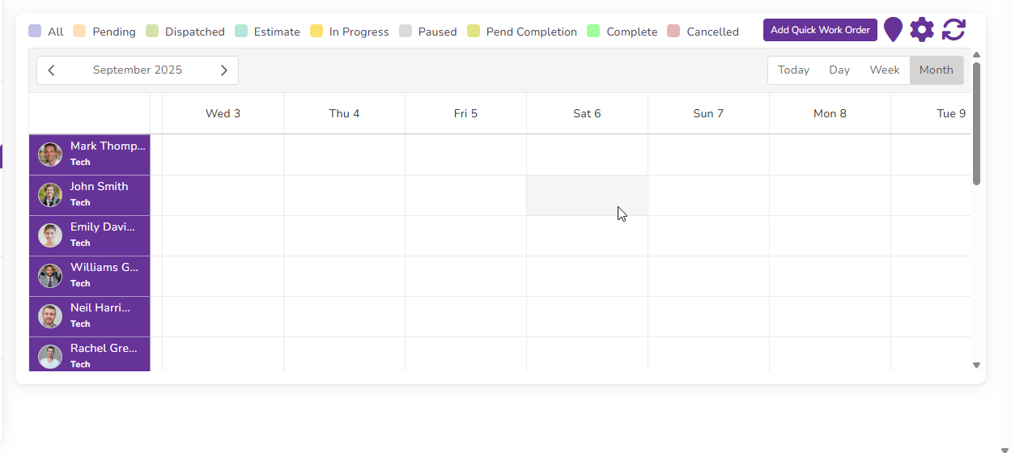Image resolution: width=1011 pixels, height=453 pixels.
Task: Click the refresh sync icon
Action: coord(954,30)
